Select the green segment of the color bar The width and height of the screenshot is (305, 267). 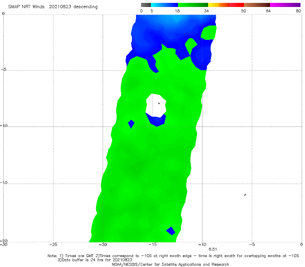tap(193, 5)
